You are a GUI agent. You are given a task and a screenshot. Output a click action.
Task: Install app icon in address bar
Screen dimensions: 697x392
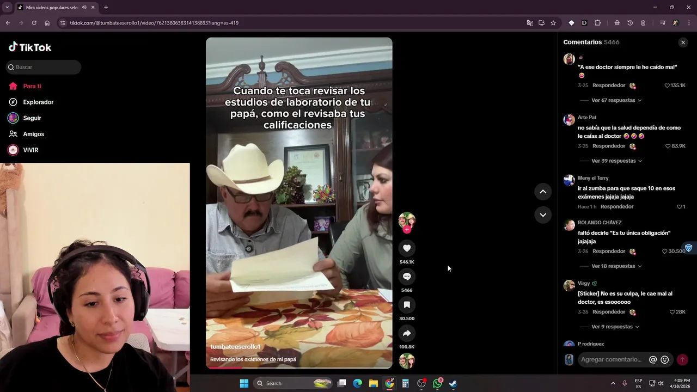541,23
